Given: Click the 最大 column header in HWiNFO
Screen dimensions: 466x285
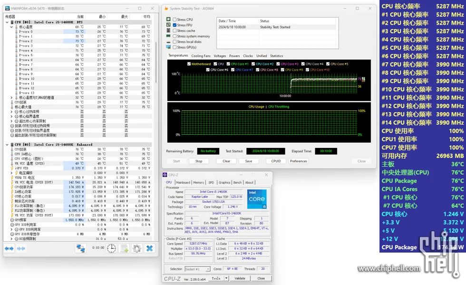Looking at the screenshot, I should [125, 17].
